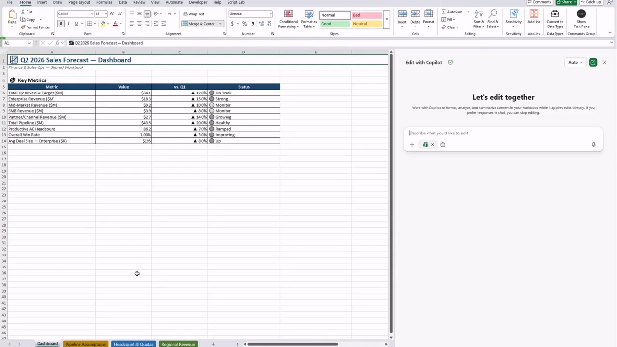Click the Fill button in Editing group
Image resolution: width=617 pixels, height=347 pixels.
click(448, 19)
